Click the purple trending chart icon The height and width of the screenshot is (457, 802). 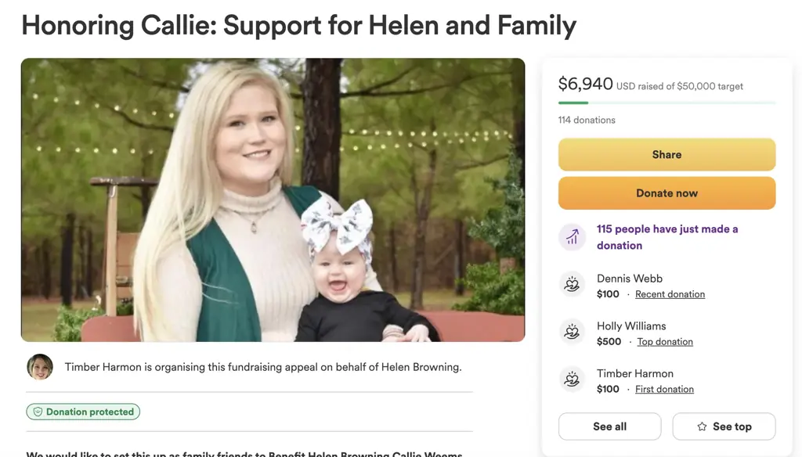coord(572,237)
